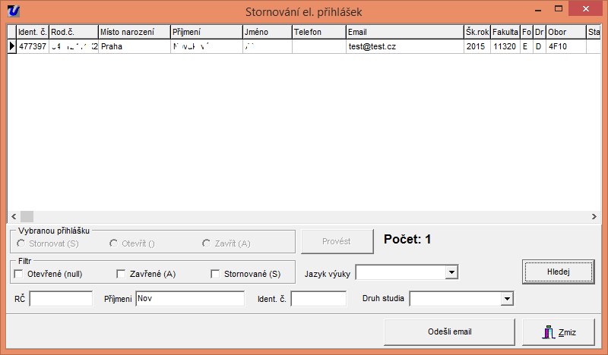The height and width of the screenshot is (355, 608).
Task: Select the row indicator arrow for record 477397
Action: point(11,46)
